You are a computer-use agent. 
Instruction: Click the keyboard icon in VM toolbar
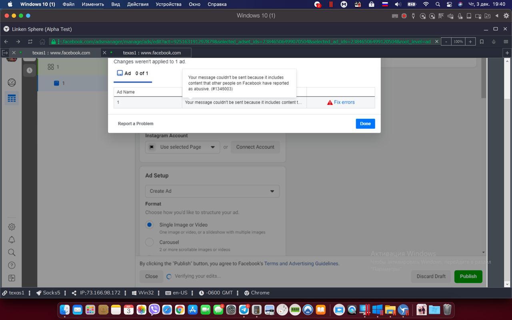pyautogui.click(x=395, y=16)
